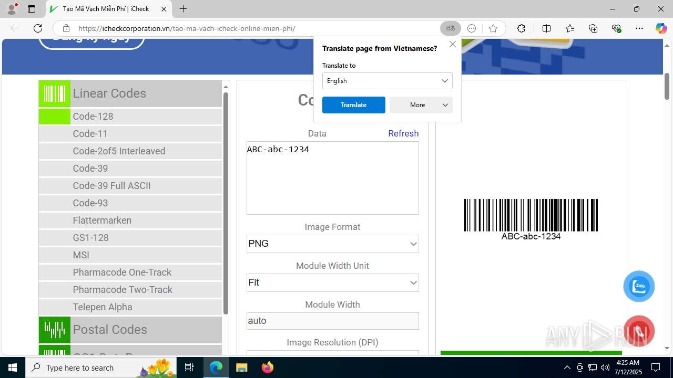This screenshot has height=378, width=673.
Task: Open the Windows Start menu
Action: pos(13,367)
